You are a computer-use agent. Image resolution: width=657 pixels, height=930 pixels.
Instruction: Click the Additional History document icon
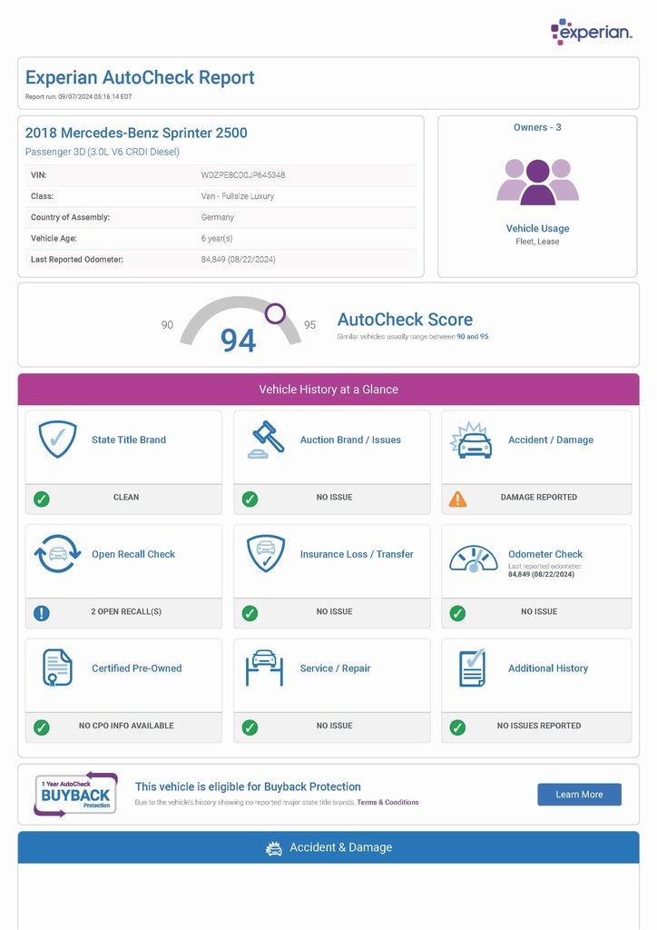473,668
